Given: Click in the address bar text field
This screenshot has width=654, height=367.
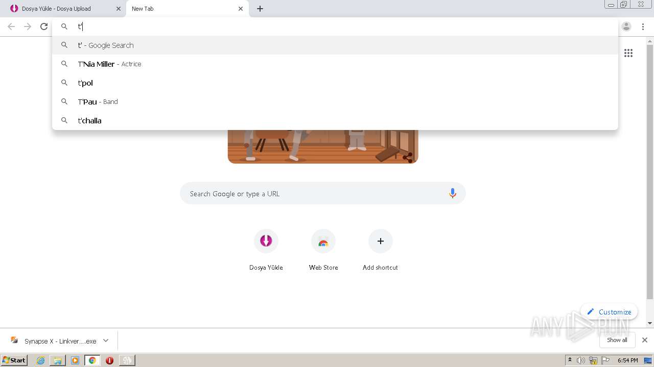Looking at the screenshot, I should coord(335,27).
